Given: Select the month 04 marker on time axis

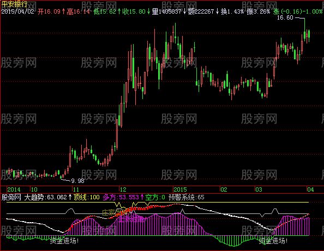Looking at the screenshot, I should (310, 189).
